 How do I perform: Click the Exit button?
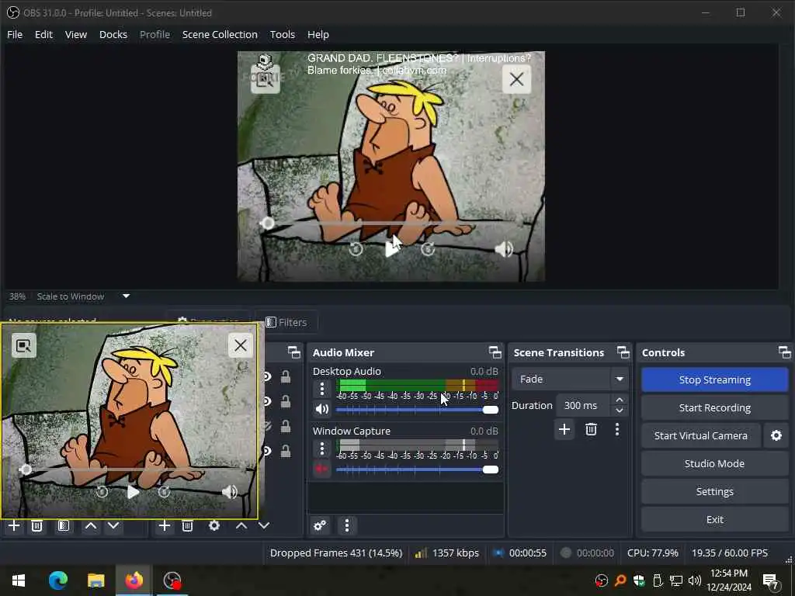tap(715, 519)
